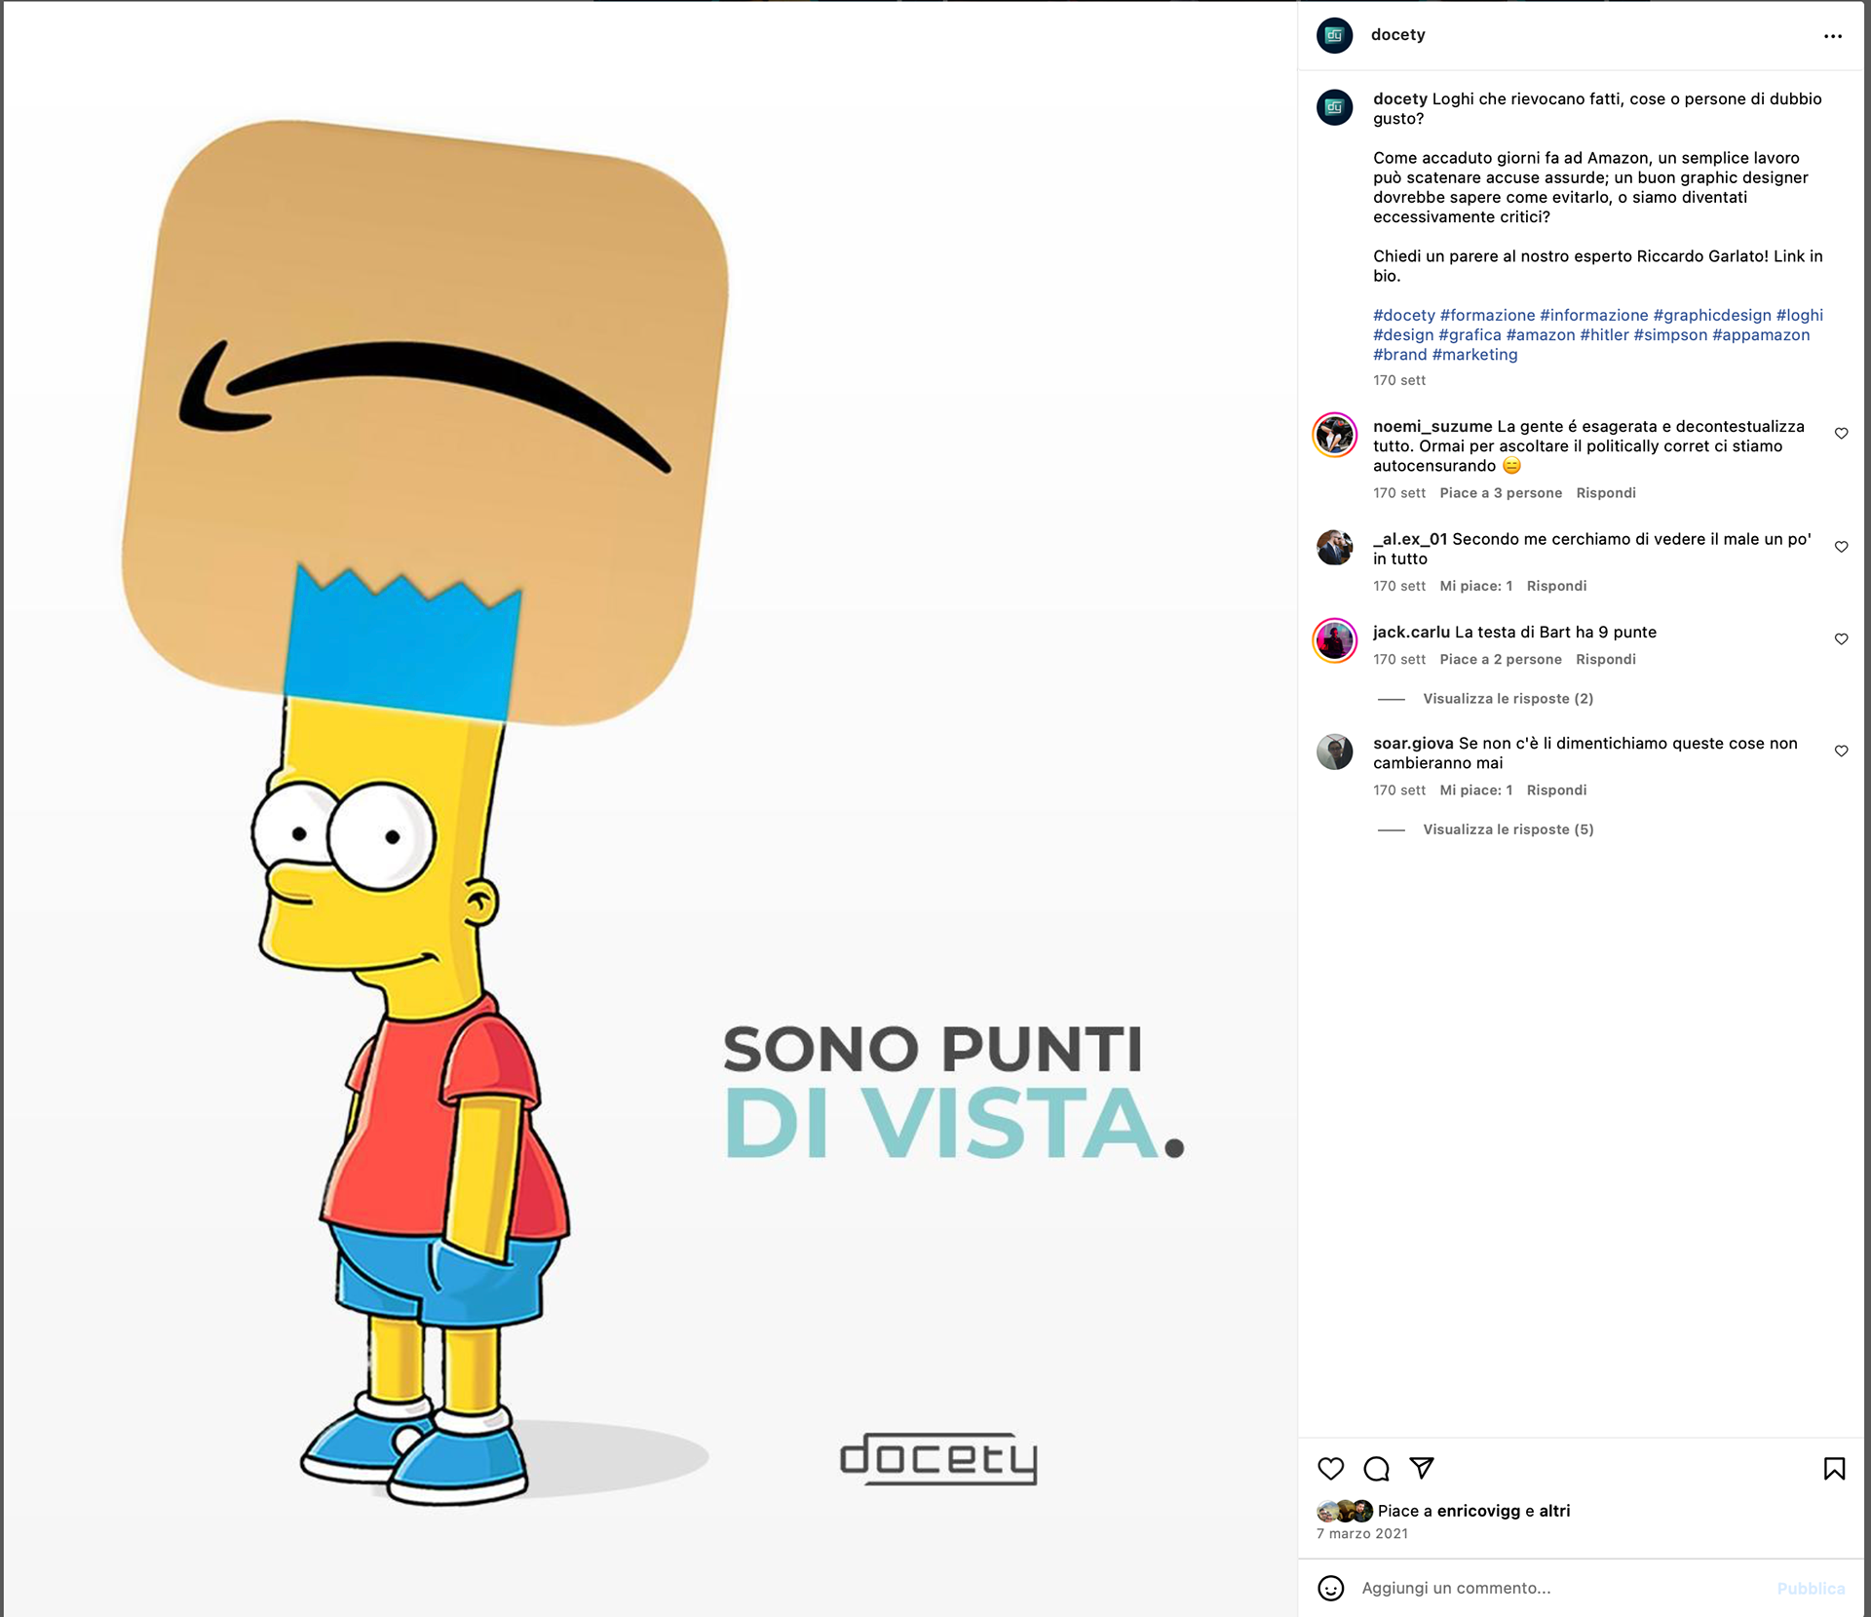Click the Pubblica button

coord(1811,1589)
